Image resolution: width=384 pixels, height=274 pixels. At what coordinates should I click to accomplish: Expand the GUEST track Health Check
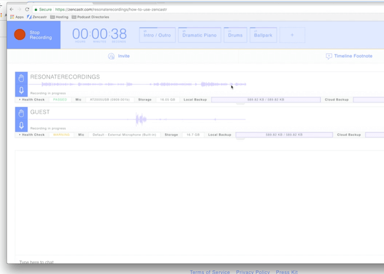click(32, 135)
